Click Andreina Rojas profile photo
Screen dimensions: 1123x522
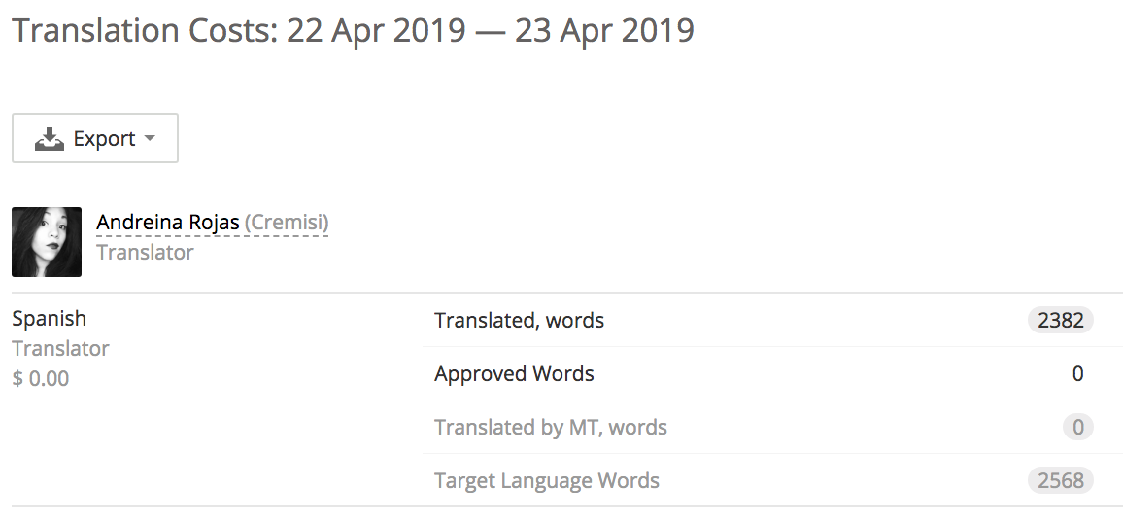click(47, 242)
